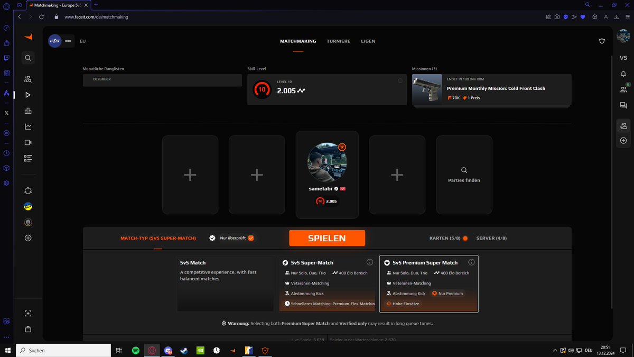The image size is (634, 357).
Task: Open Steam from the Windows taskbar
Action: click(184, 350)
